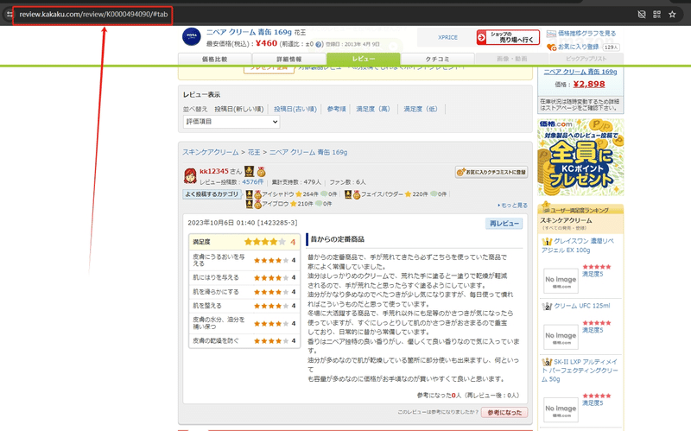Click the 昔からの定番商品 review title

pos(337,239)
